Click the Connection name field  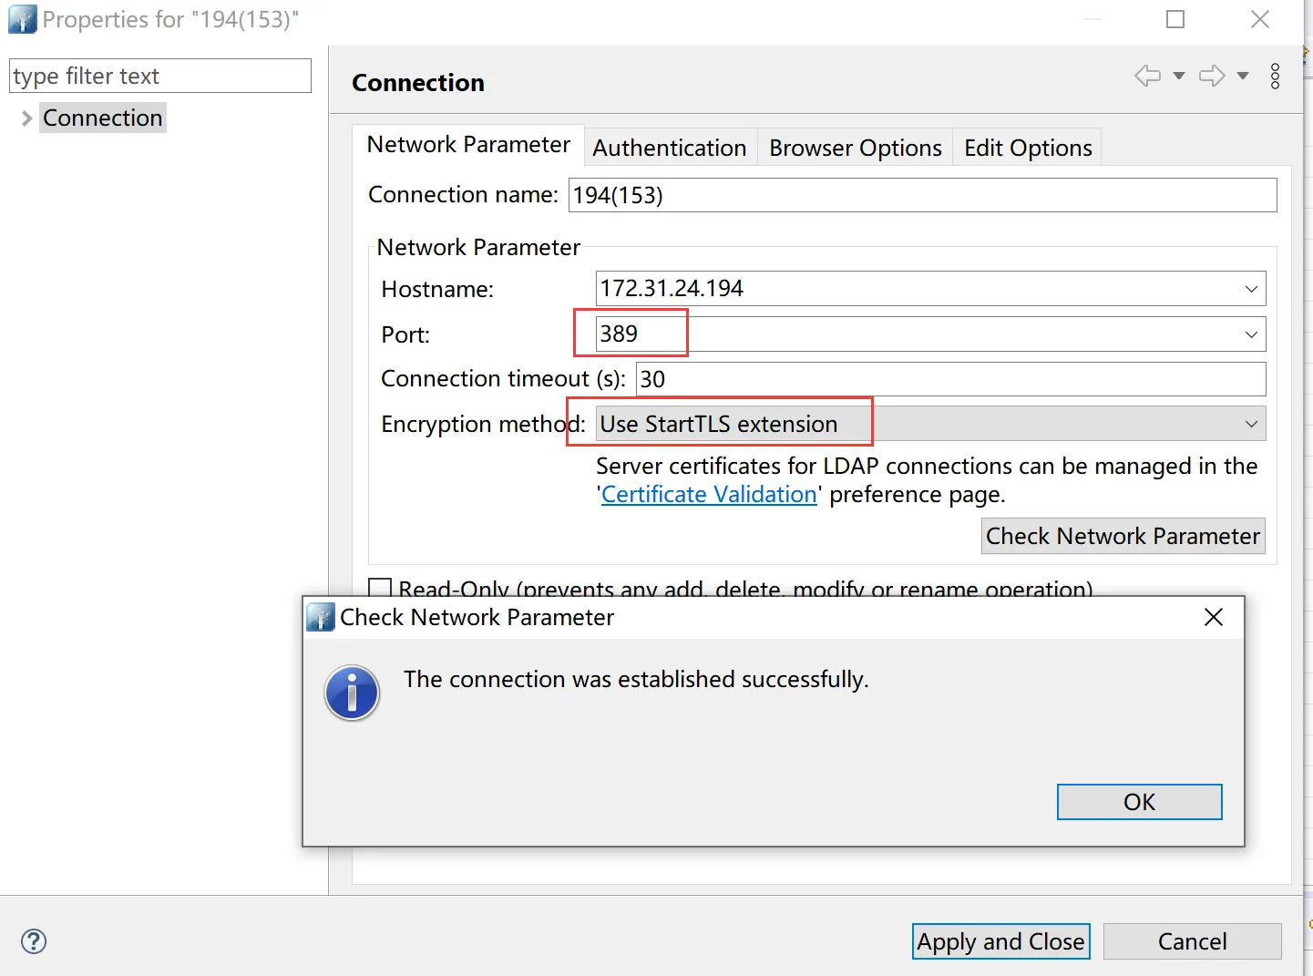pyautogui.click(x=922, y=195)
